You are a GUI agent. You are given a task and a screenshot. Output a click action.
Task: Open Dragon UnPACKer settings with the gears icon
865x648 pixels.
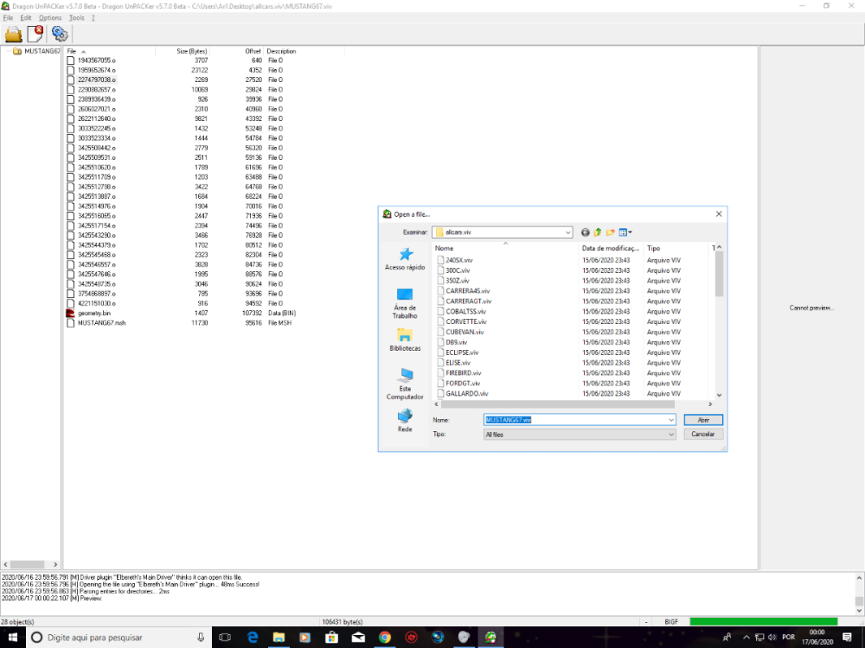point(59,34)
